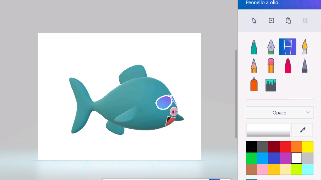Select the red Crayon tool
321x180 pixels.
tap(288, 65)
